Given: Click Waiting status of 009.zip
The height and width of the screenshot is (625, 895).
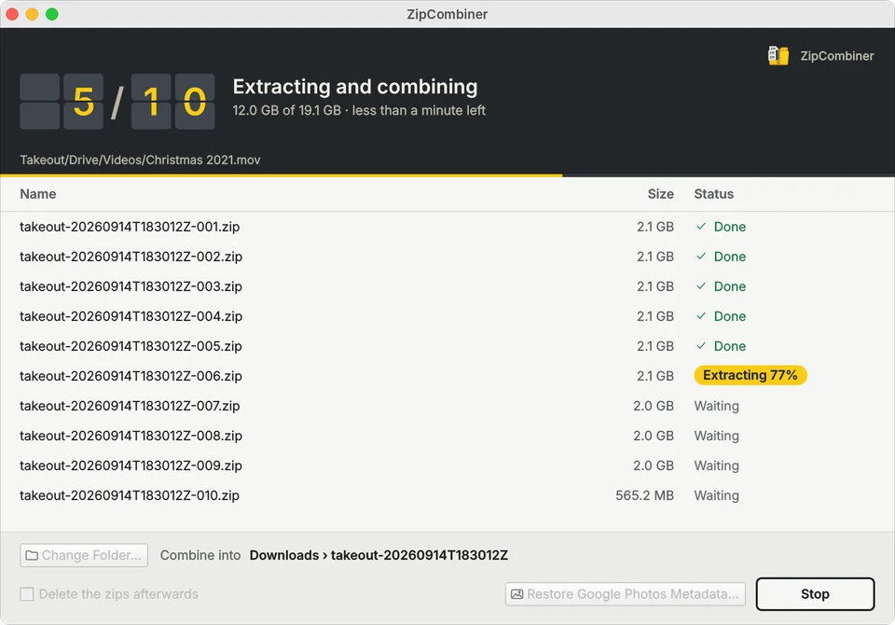Looking at the screenshot, I should 716,465.
